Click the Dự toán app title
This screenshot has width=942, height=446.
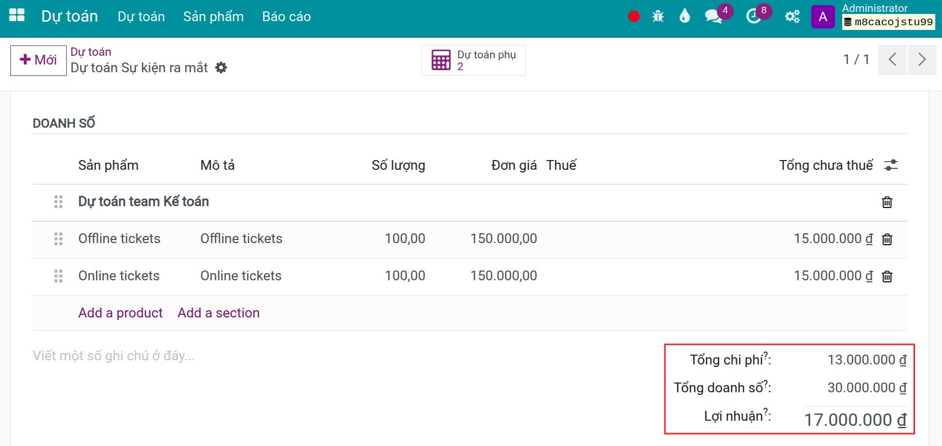[70, 17]
